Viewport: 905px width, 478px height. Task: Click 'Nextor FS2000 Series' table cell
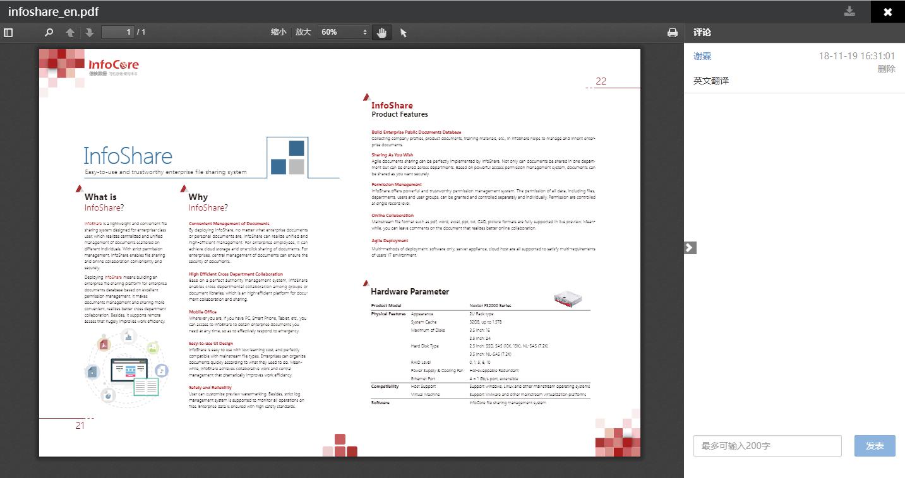(490, 305)
